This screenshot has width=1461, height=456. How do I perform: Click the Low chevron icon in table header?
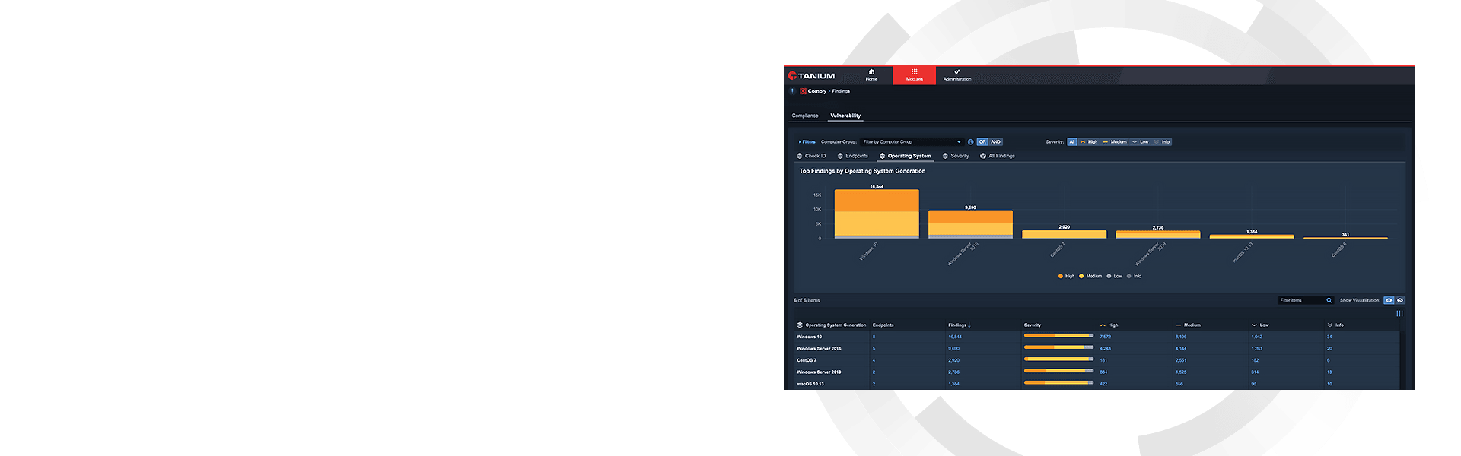tap(1254, 325)
